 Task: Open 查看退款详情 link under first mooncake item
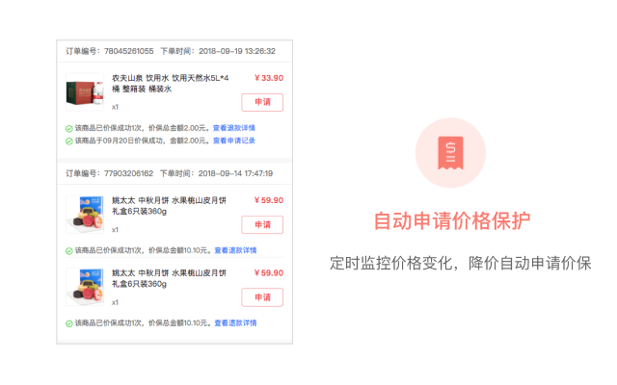[234, 250]
